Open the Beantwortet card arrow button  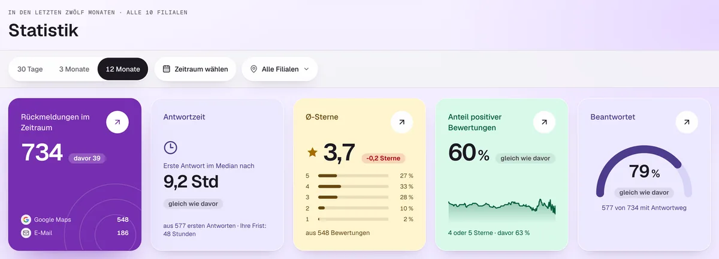[x=687, y=122]
